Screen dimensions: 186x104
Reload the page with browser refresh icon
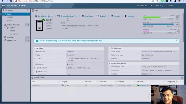[11, 1]
